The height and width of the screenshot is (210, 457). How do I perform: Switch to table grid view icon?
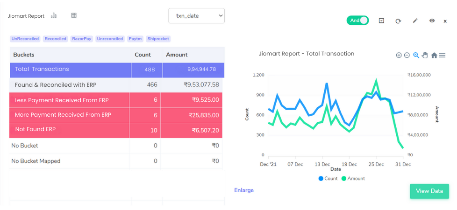(x=74, y=15)
